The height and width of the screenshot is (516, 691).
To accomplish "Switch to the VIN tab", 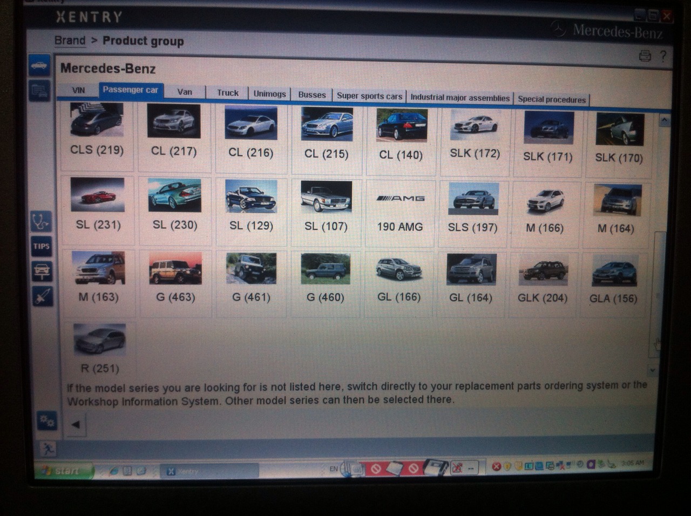I will pyautogui.click(x=78, y=90).
